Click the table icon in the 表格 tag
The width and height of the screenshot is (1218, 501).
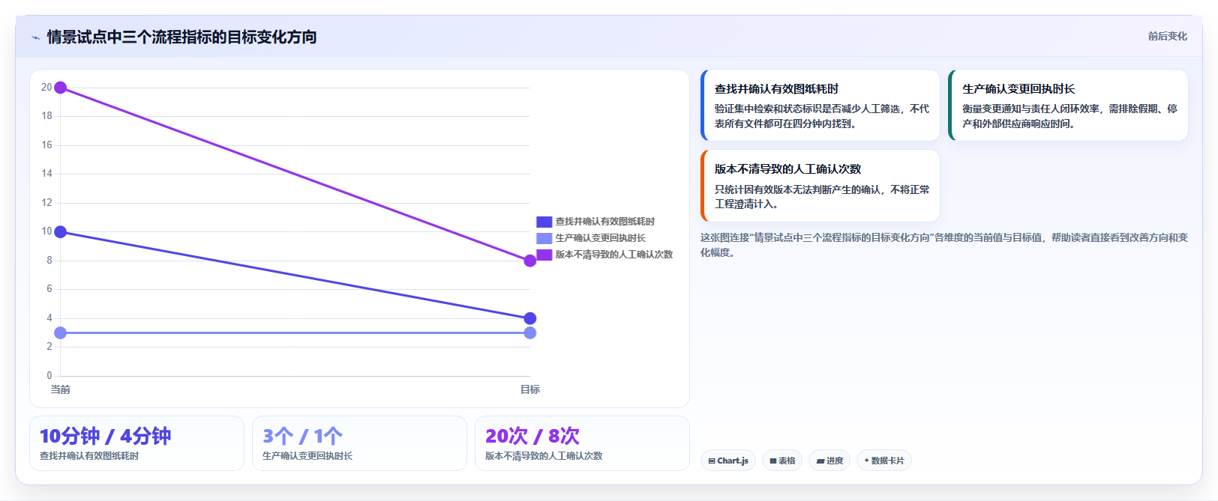772,461
